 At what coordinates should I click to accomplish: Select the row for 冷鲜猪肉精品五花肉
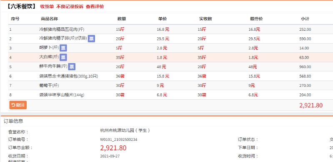(170, 29)
